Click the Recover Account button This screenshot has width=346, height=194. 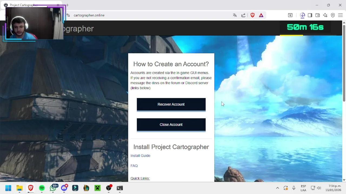coord(171,105)
